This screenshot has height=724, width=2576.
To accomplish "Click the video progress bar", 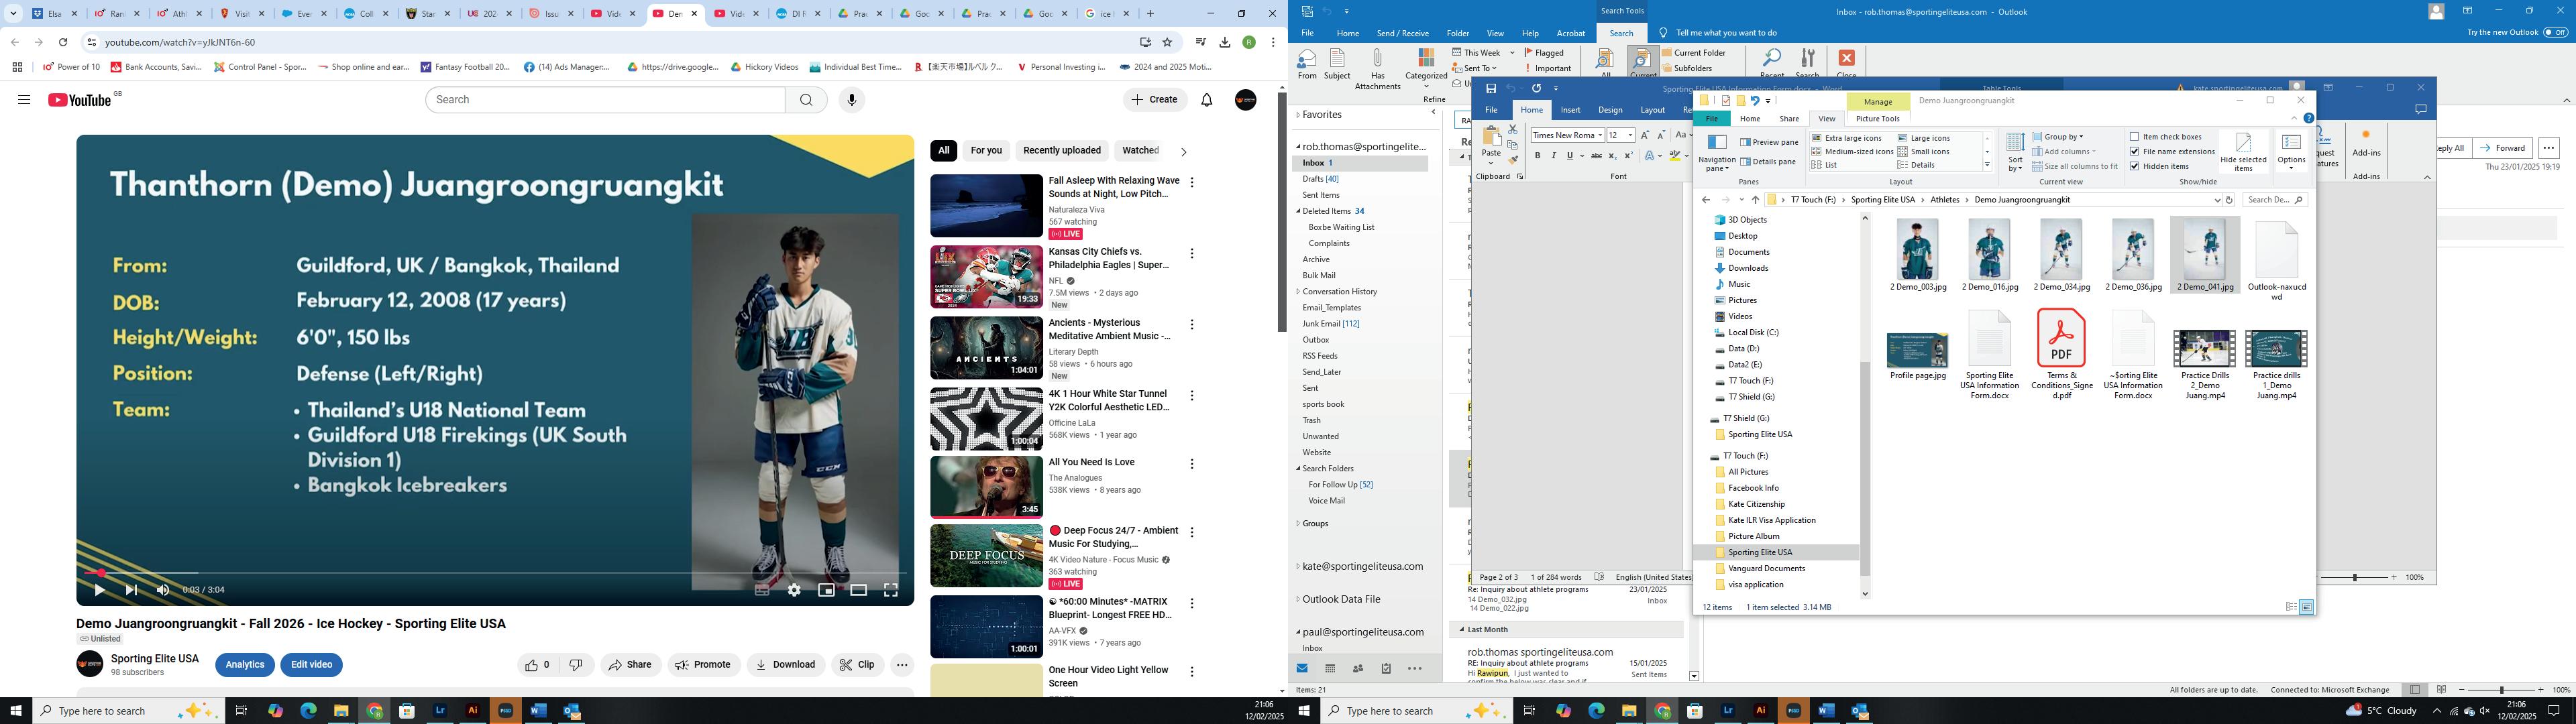I will (495, 573).
